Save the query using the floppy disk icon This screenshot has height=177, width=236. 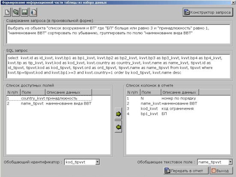pyautogui.click(x=24, y=12)
